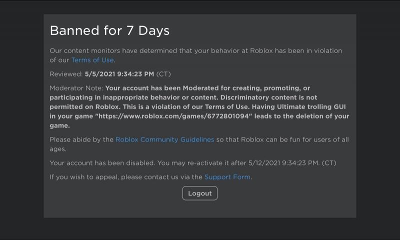The image size is (400, 240).
Task: Click the (CT) after the reviewed time
Action: point(163,74)
